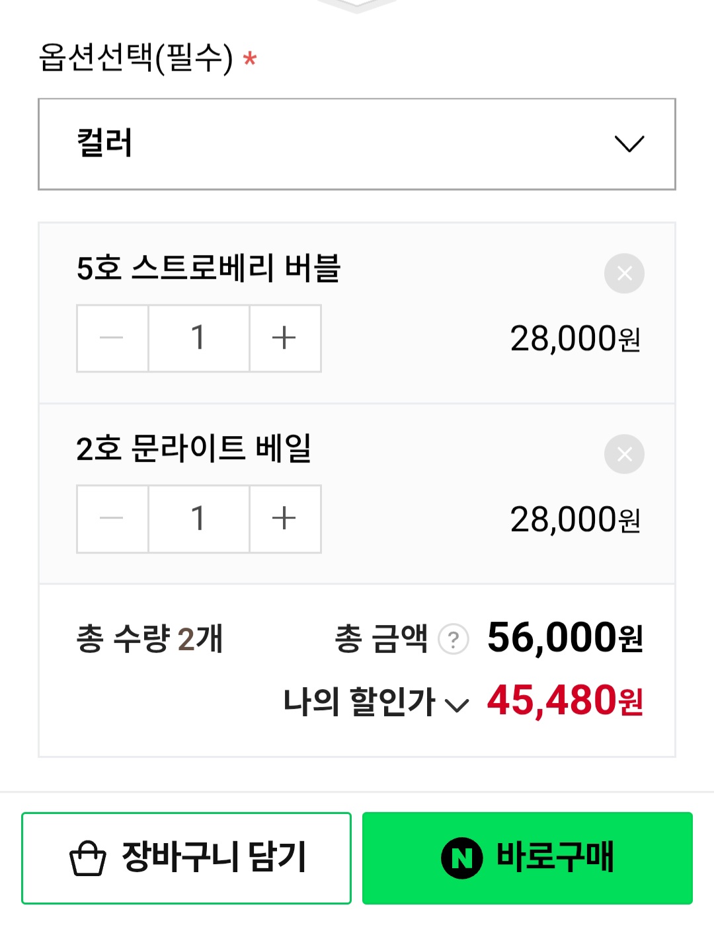Screen dimensions: 714x925
Task: Tap the 총 금액 help question icon
Action: pos(454,640)
